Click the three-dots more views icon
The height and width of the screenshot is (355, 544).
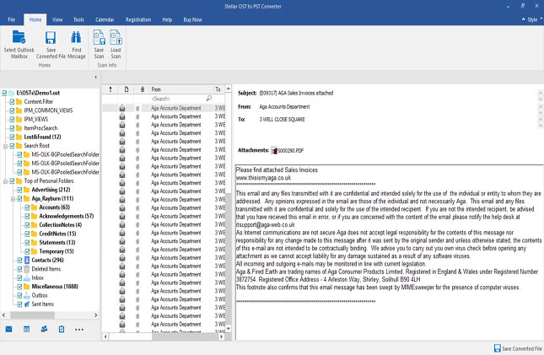[79, 330]
